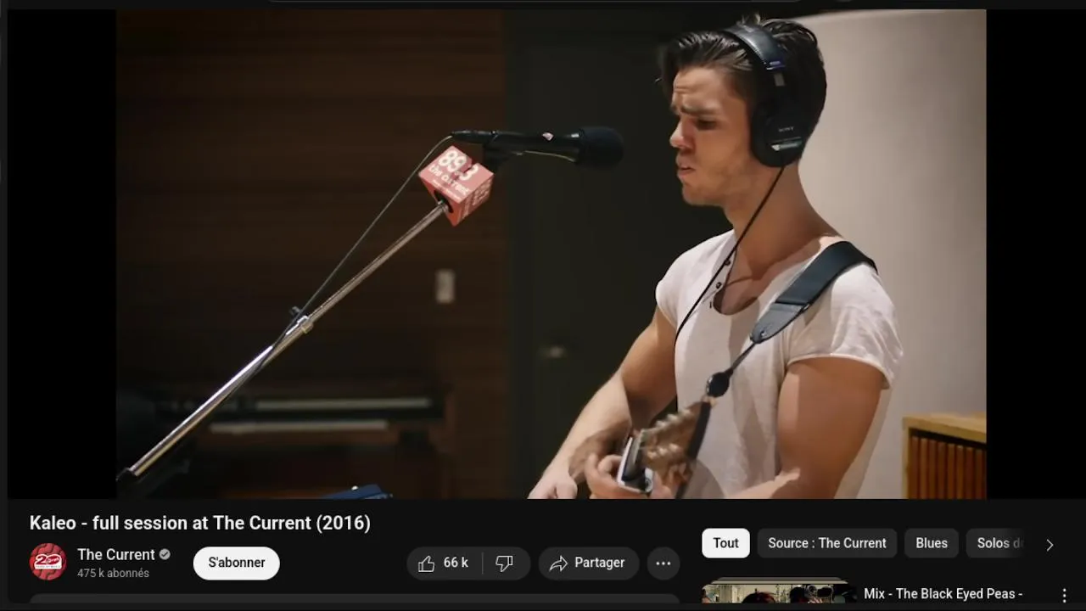Click the 475 k abonnés subscriber count
This screenshot has height=611, width=1086.
tap(113, 574)
